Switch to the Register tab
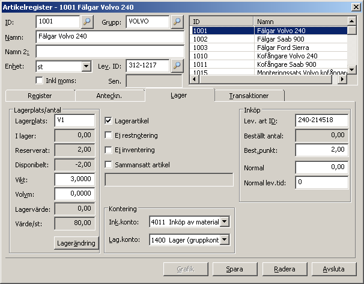 click(40, 96)
